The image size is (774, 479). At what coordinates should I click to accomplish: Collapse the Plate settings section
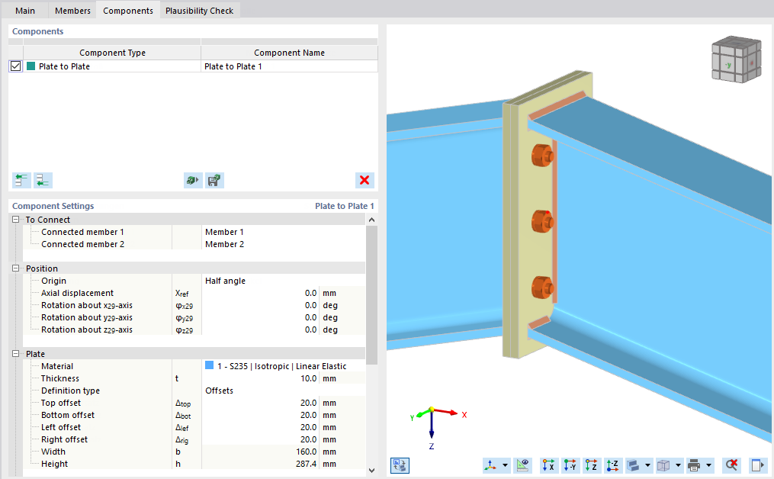point(14,353)
